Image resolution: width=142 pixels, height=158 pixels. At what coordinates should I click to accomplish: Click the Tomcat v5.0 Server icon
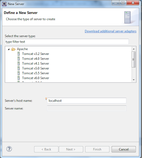[x=19, y=68]
